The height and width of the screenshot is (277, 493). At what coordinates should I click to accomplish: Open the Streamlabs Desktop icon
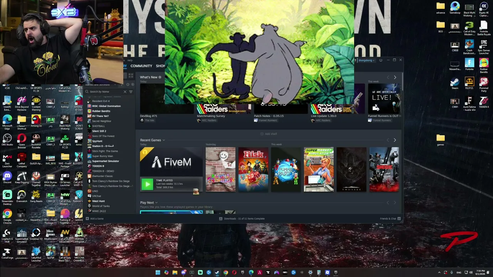(7, 197)
